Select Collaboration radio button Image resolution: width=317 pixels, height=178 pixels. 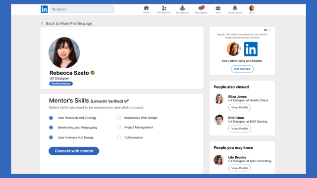[x=119, y=137]
